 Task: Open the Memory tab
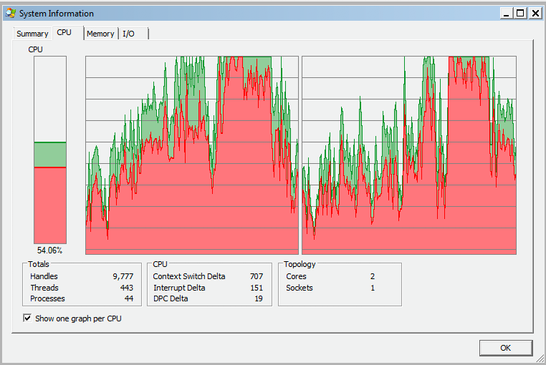pyautogui.click(x=100, y=34)
